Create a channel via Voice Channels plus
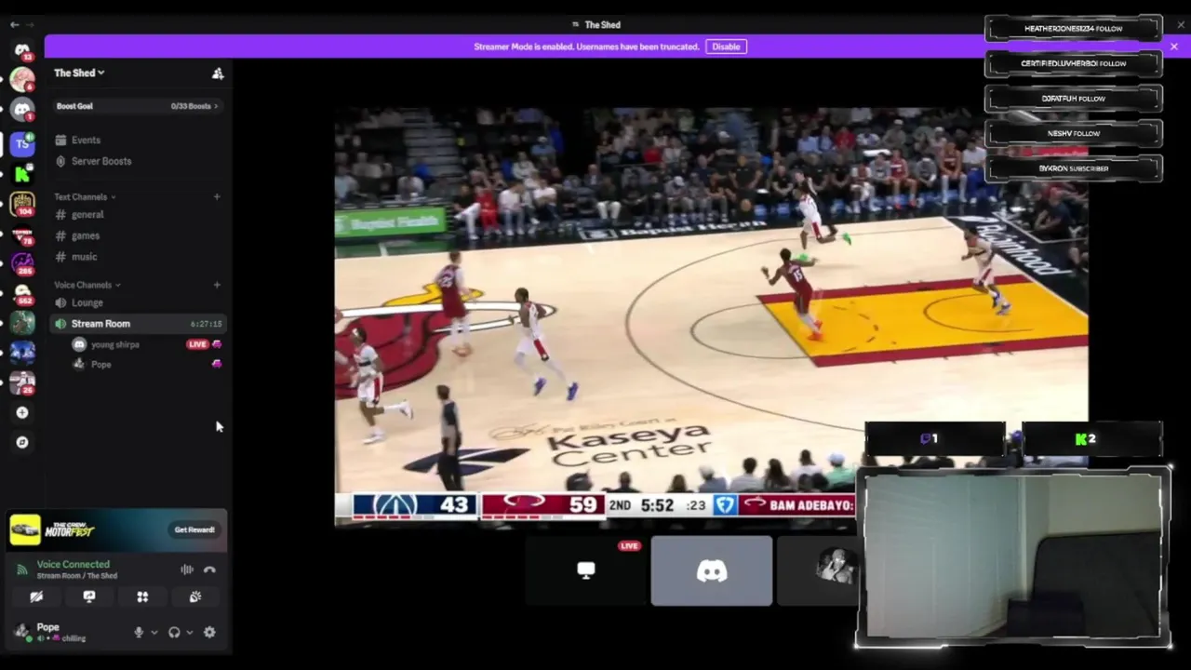The height and width of the screenshot is (670, 1191). [x=217, y=285]
